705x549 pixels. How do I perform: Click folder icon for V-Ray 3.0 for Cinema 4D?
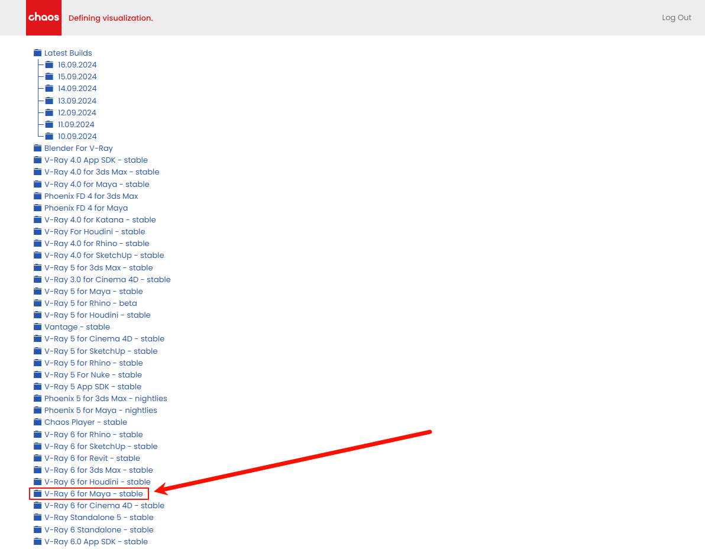[x=38, y=279]
